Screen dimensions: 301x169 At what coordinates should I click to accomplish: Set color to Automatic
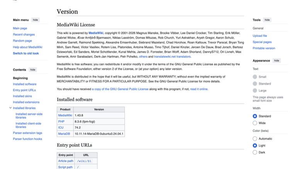(x=255, y=139)
